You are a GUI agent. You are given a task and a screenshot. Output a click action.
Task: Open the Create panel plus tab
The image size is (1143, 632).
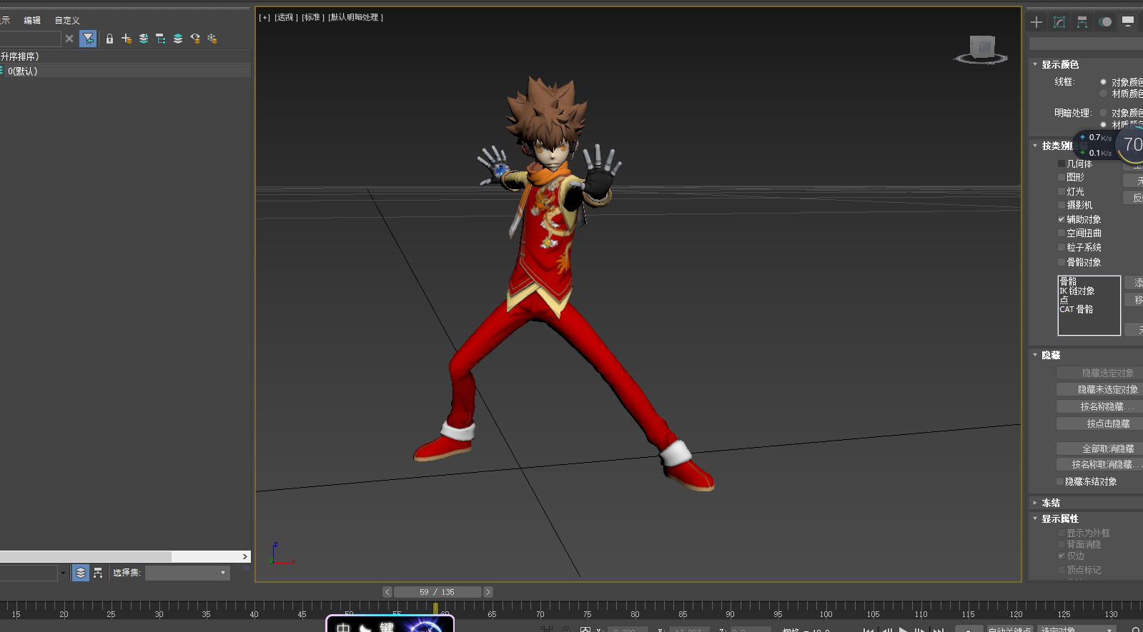[1036, 22]
